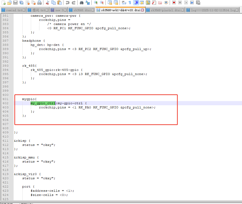Toggle synchronized horizontal scrolling
Screen dimensions: 242x204
(x=116, y=3)
